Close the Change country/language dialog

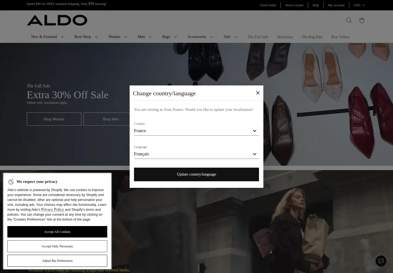(x=258, y=93)
